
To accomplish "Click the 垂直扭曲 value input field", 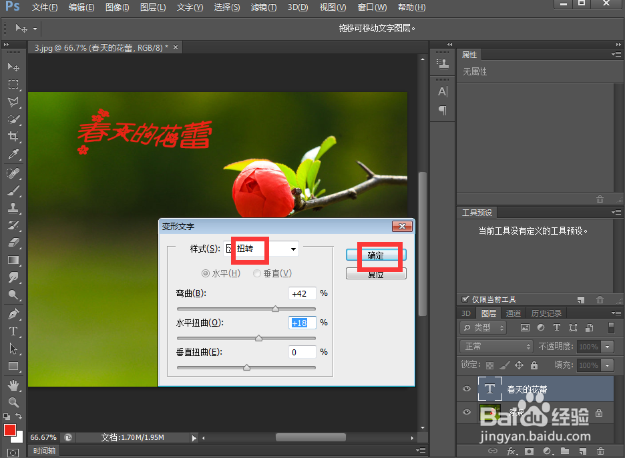I will pos(302,352).
